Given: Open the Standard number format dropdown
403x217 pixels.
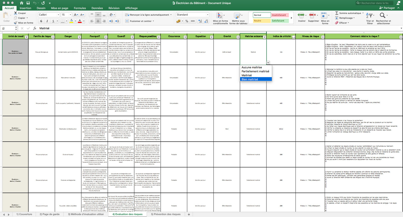Looking at the screenshot, I should tap(207, 15).
